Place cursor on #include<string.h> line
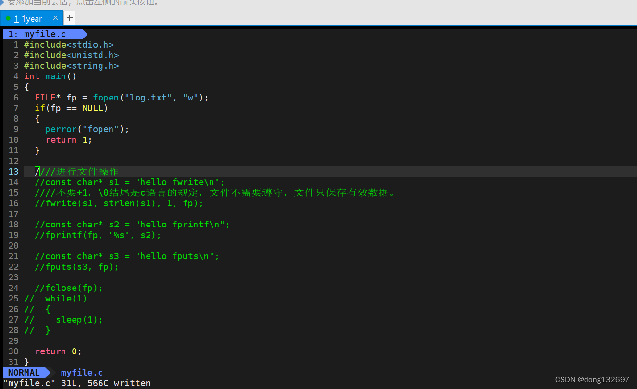 71,66
